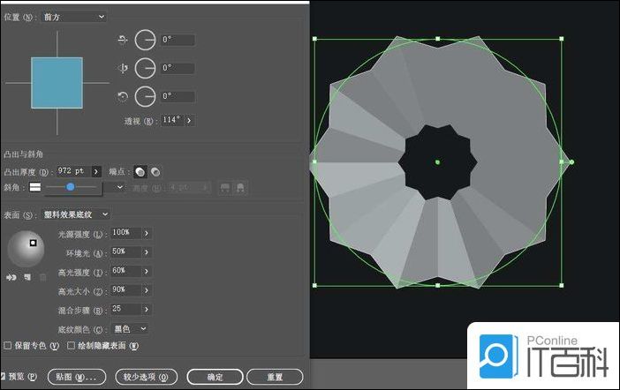Screen dimensions: 620x390
Task: Move selected light to back of object
Action: click(11, 277)
